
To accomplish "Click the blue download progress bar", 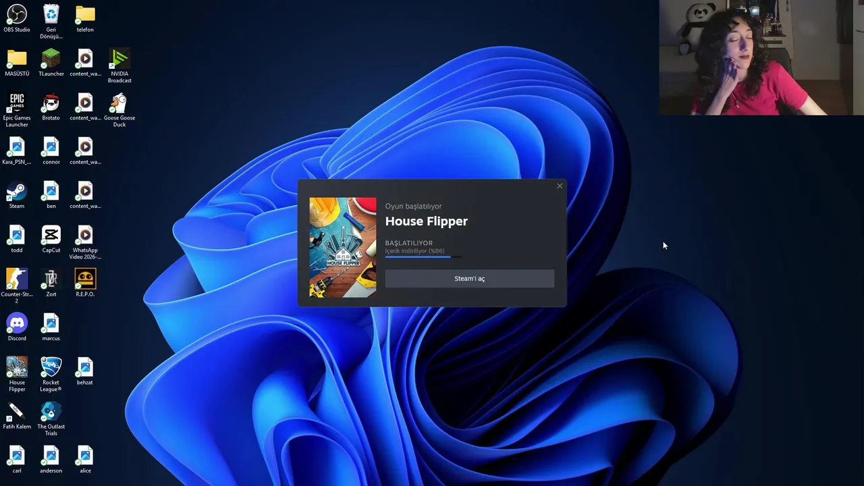I will (x=418, y=256).
